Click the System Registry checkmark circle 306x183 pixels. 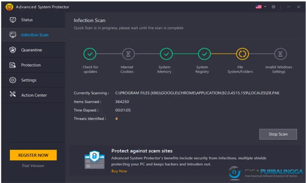[204, 54]
